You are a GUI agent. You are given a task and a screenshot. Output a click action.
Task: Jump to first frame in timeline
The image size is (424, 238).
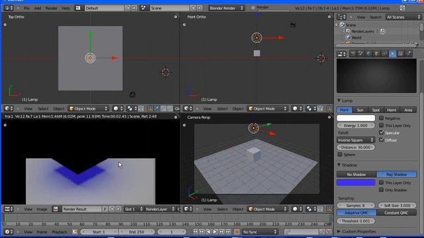[x=195, y=232]
